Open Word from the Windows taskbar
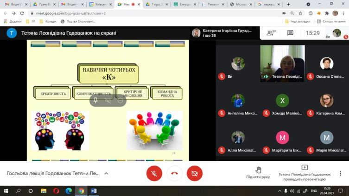The height and width of the screenshot is (196, 349). 93,190
